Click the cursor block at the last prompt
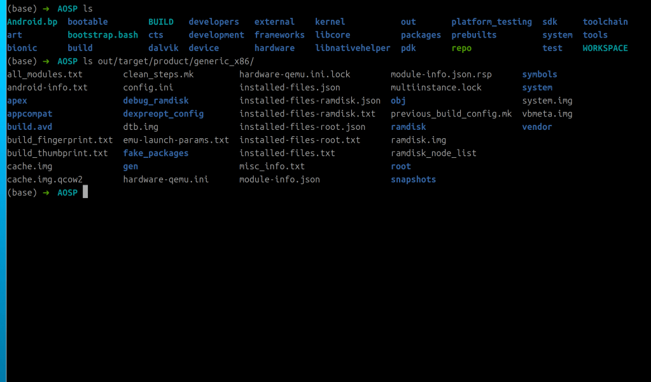651x382 pixels. pyautogui.click(x=85, y=192)
